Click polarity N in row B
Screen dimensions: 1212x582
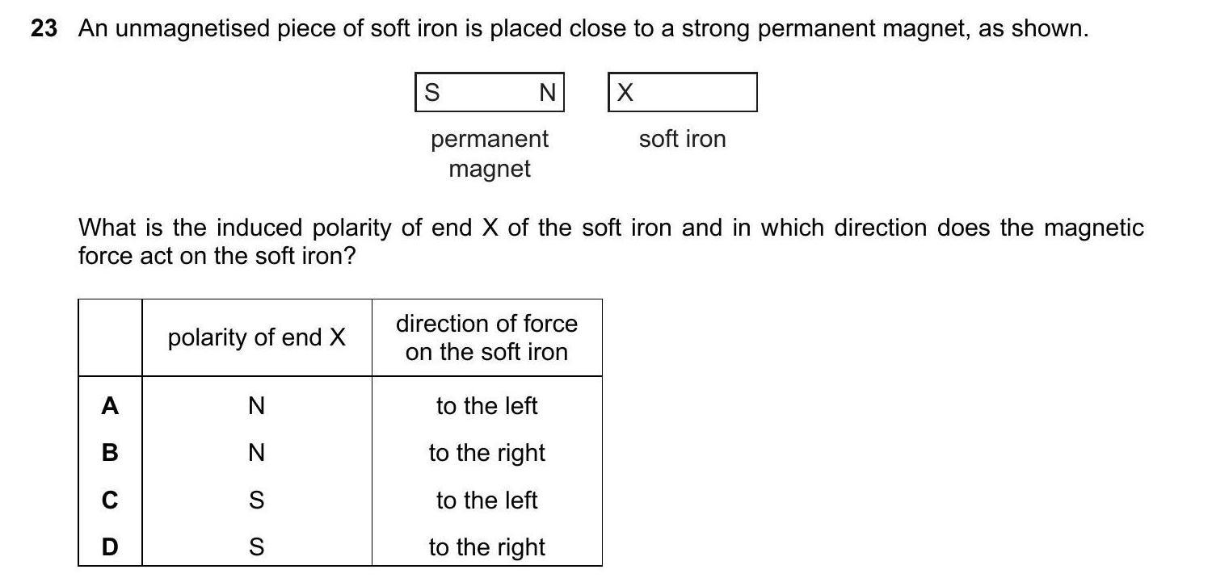(256, 453)
